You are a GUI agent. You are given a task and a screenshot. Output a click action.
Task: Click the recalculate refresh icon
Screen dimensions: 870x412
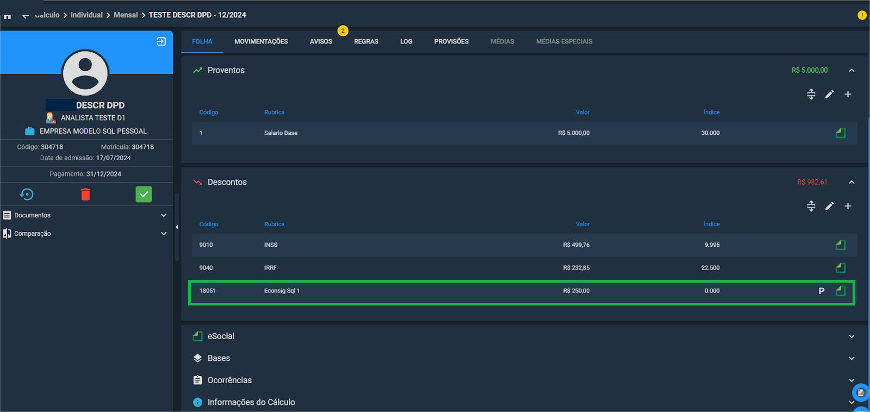click(27, 194)
